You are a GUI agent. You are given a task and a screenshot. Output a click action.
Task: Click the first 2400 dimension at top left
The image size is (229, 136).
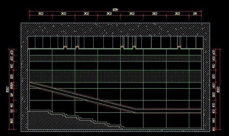40,14
